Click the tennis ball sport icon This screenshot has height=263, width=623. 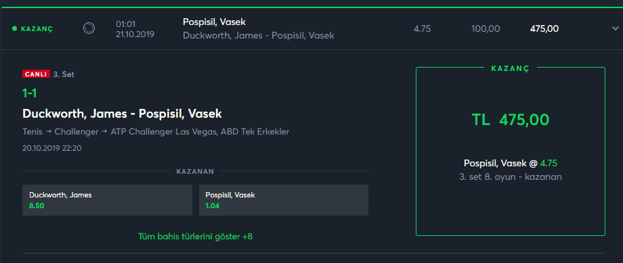pyautogui.click(x=89, y=28)
